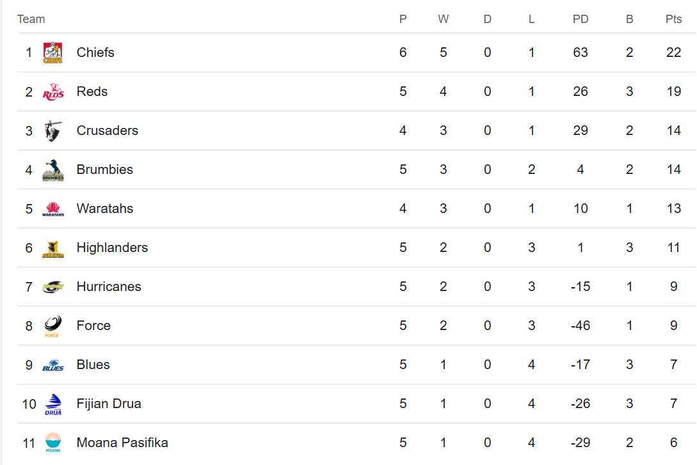
Task: Open the Crusaders team name link
Action: tap(107, 130)
